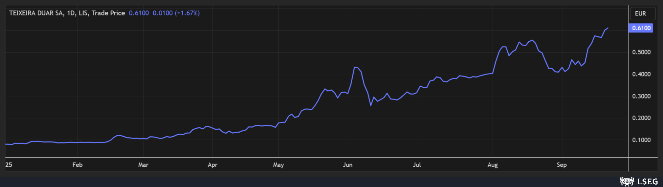Click the 0.4000 price axis label
This screenshot has height=187, width=663.
(x=641, y=74)
